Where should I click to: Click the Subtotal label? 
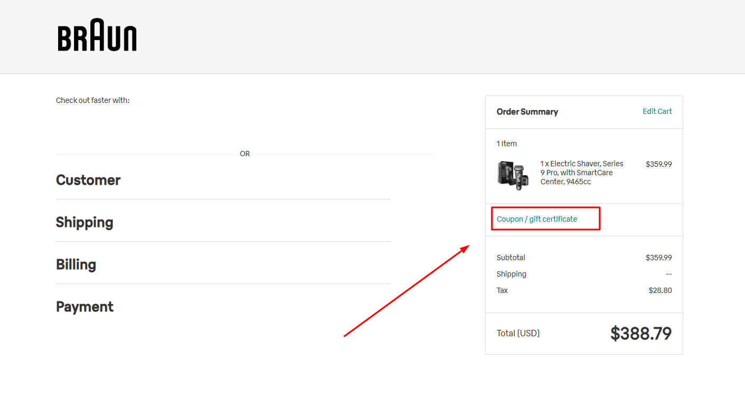click(x=511, y=258)
